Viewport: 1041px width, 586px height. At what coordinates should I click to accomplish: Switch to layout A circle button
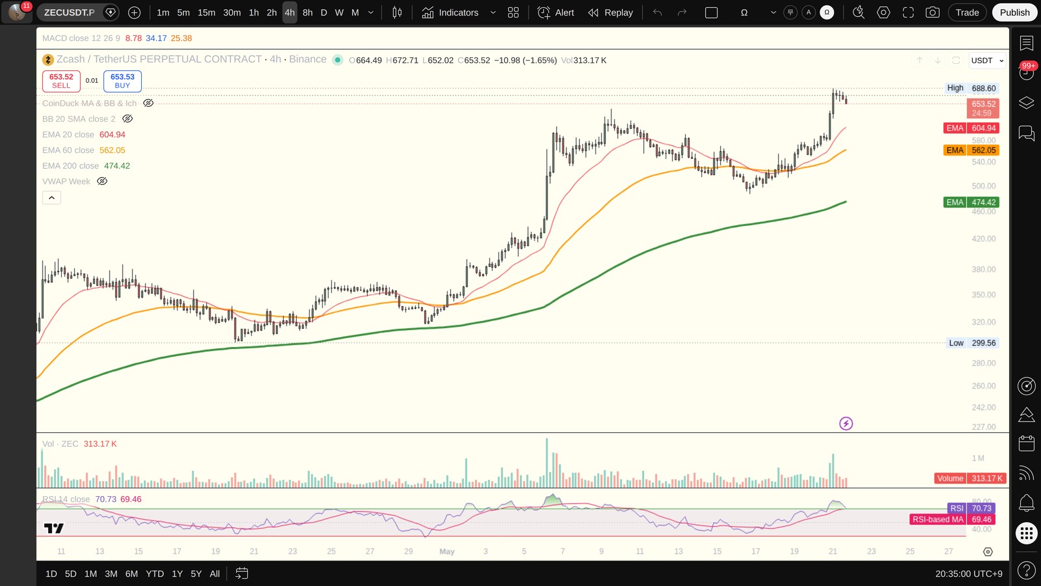[809, 12]
